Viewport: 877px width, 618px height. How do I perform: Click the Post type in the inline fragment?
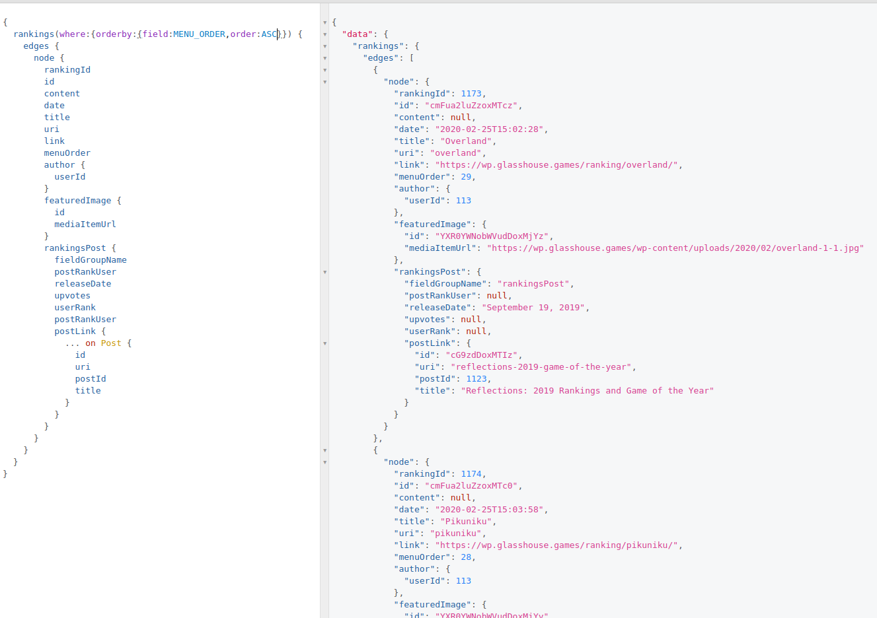[x=111, y=343]
